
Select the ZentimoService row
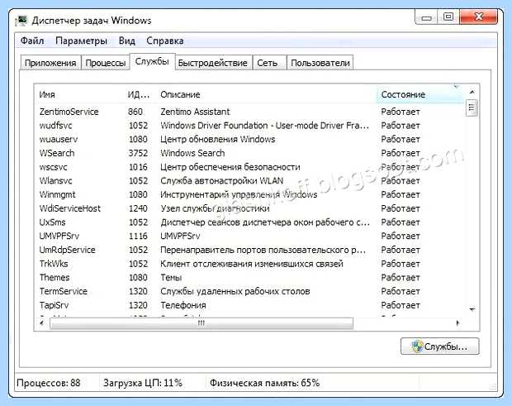pos(249,112)
